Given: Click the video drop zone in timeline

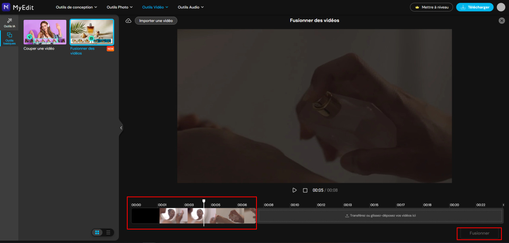Looking at the screenshot, I should click(x=380, y=216).
